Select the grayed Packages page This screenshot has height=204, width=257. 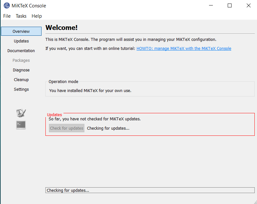(x=21, y=60)
